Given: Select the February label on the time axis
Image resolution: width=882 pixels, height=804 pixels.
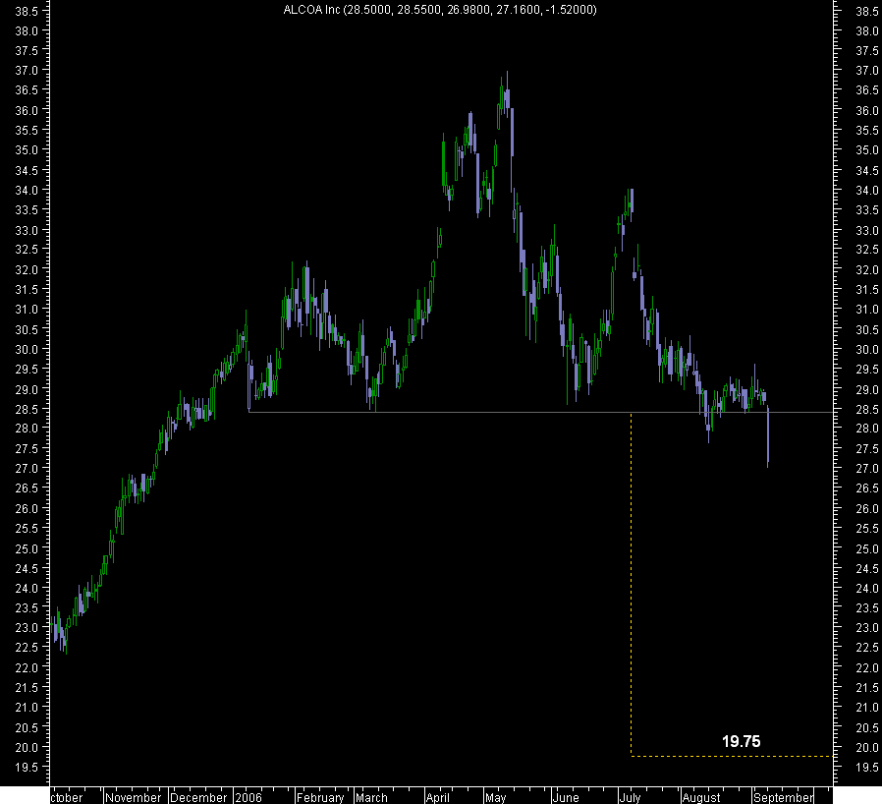Looking at the screenshot, I should click(319, 797).
